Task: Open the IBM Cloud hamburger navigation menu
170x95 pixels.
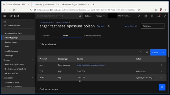Action: (5, 16)
